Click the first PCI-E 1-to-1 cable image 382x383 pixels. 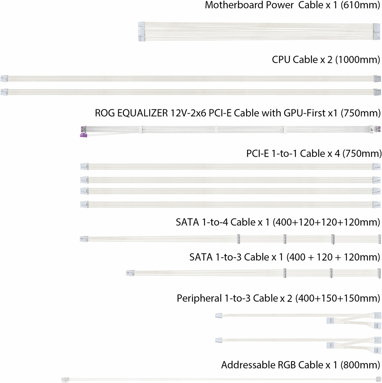coord(230,167)
